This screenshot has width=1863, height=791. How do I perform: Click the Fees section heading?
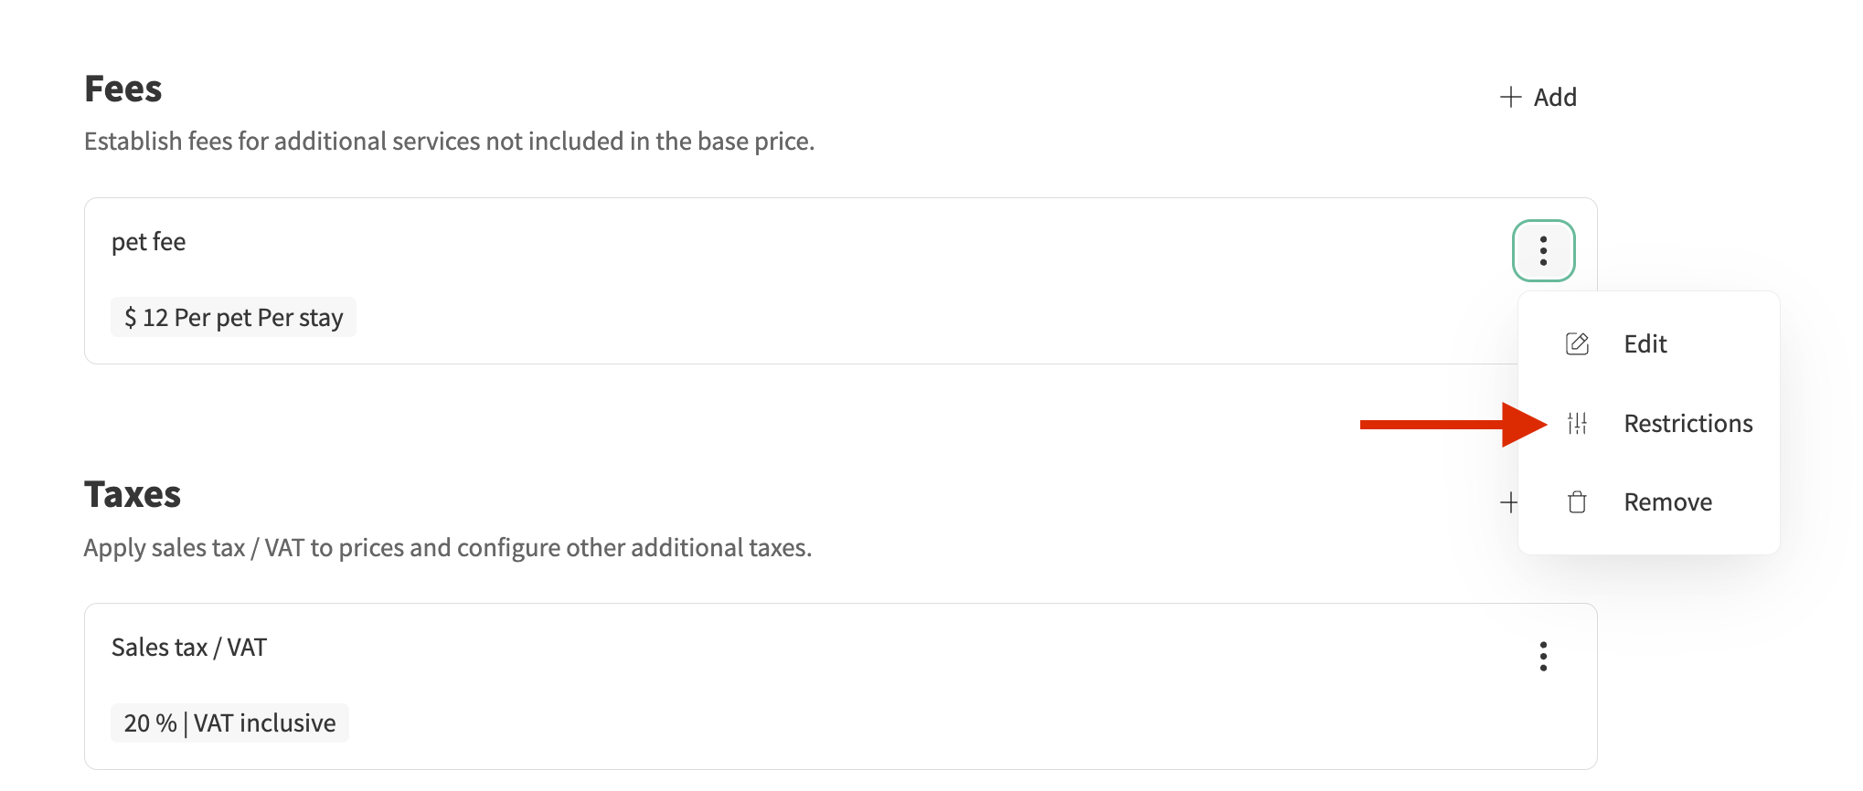click(x=122, y=90)
